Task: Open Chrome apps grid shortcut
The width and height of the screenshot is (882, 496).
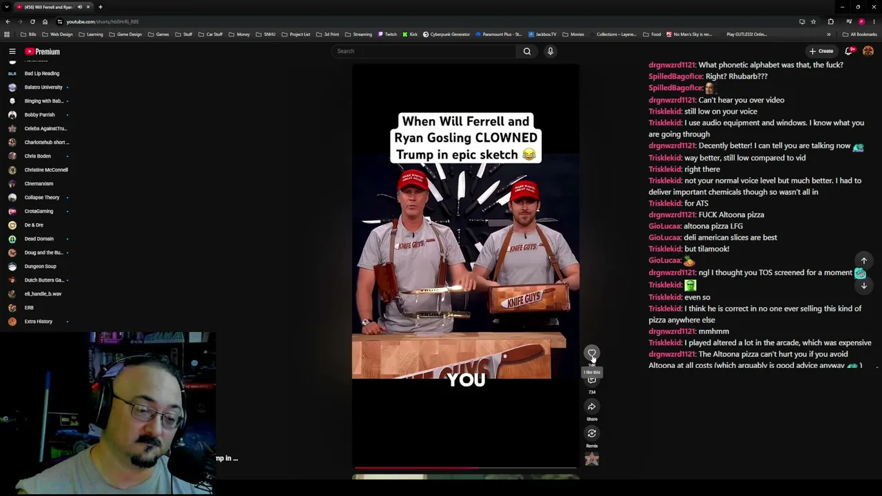Action: 7,34
